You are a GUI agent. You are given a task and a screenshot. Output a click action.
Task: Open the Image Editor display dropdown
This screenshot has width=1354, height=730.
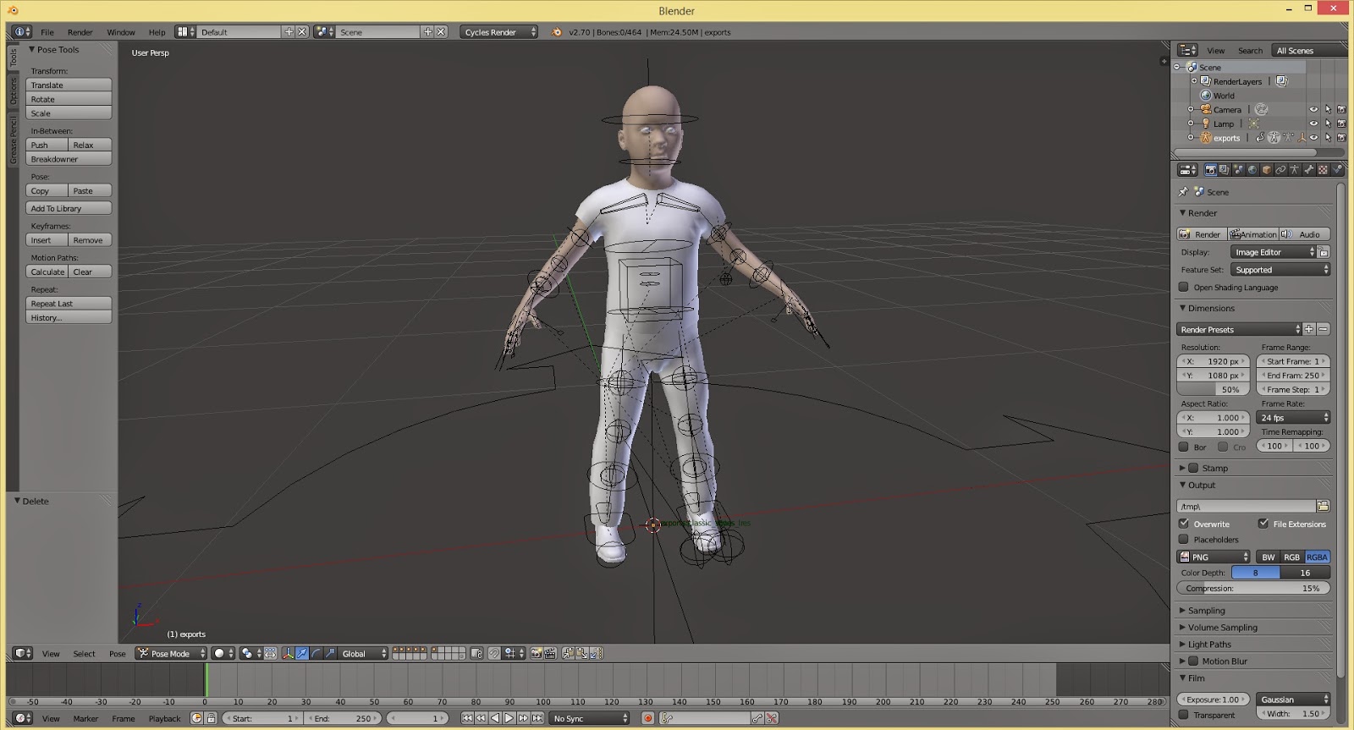(x=1274, y=252)
